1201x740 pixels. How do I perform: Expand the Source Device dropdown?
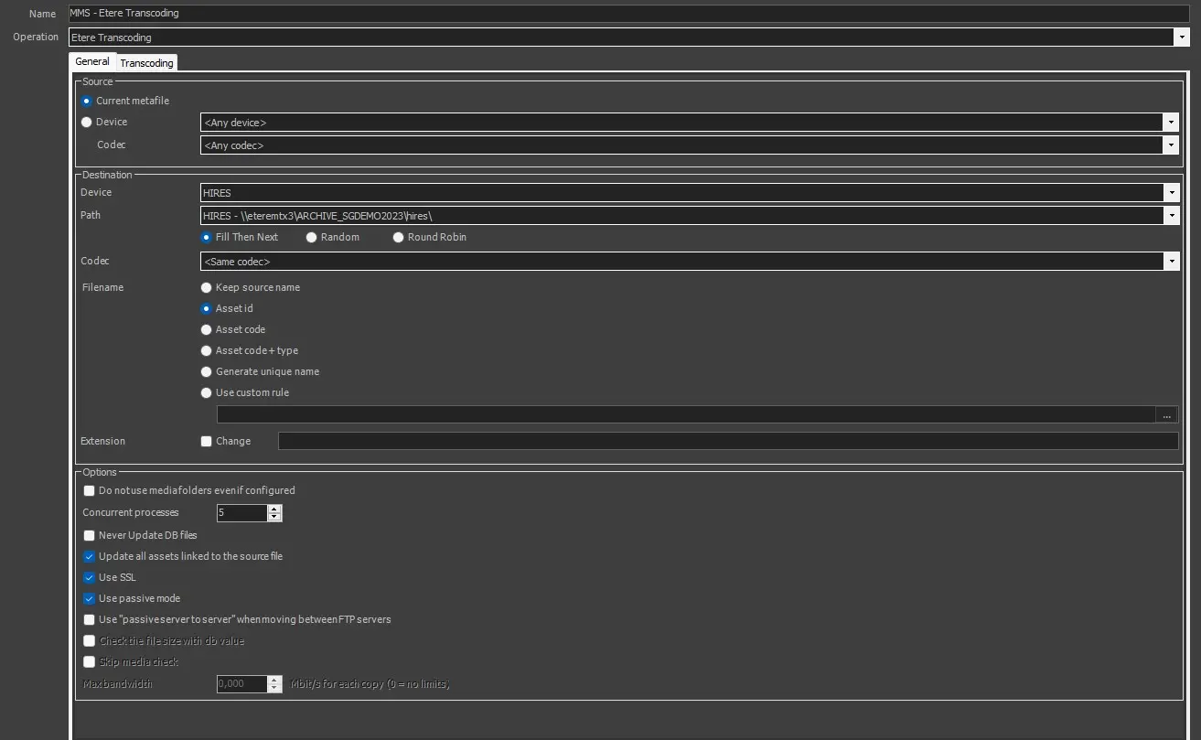tap(1171, 123)
